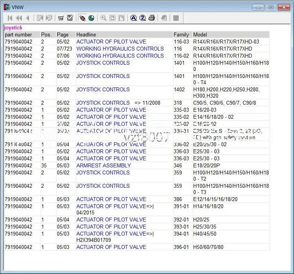Open the shopping cart icon
Screen dimensions: 294x274
(61, 18)
